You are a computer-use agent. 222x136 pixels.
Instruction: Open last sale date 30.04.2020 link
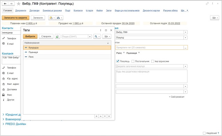pyautogui.click(x=128, y=23)
